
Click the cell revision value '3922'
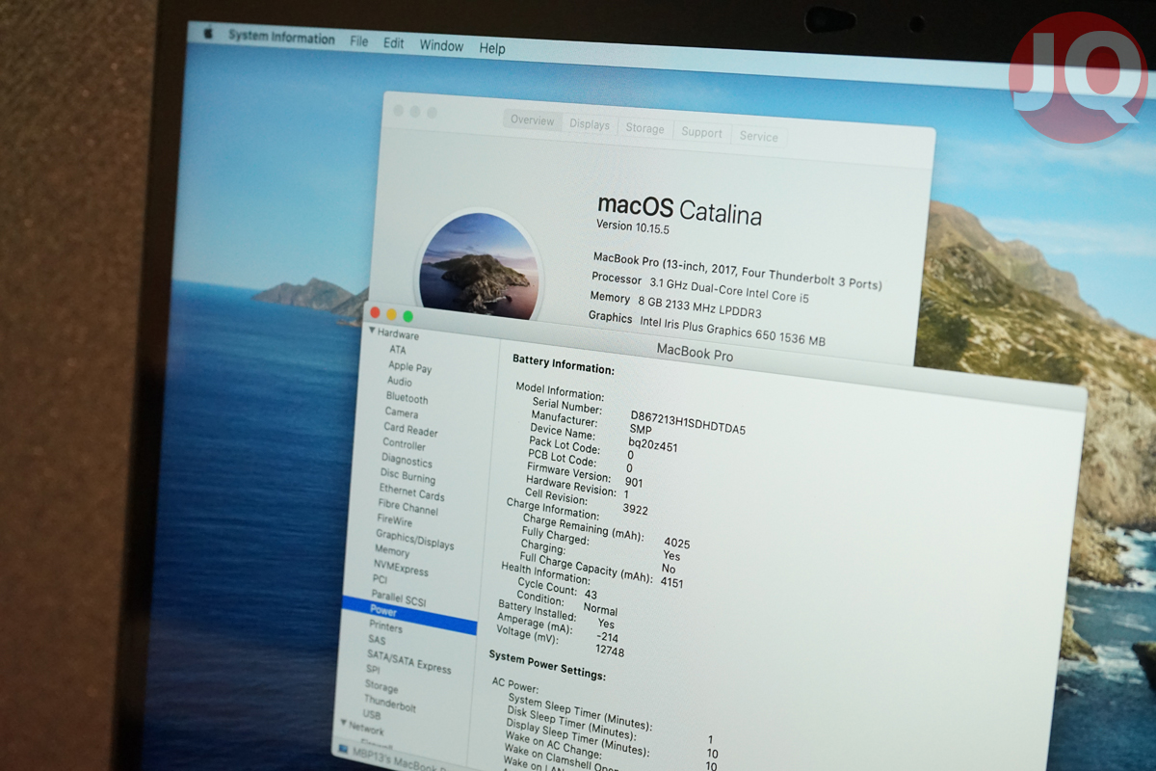636,508
